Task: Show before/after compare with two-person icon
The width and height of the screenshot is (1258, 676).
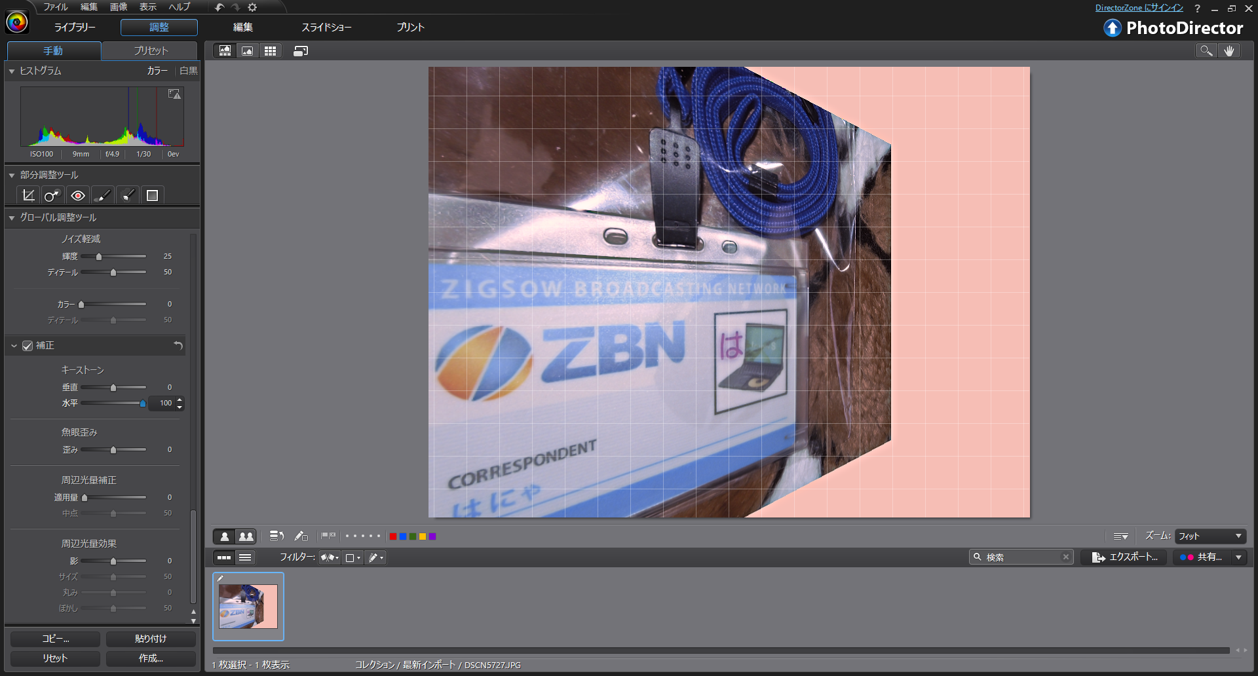Action: (x=246, y=536)
